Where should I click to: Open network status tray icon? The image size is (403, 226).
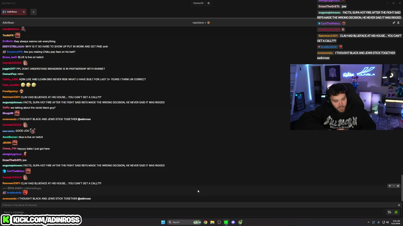[x=383, y=222]
